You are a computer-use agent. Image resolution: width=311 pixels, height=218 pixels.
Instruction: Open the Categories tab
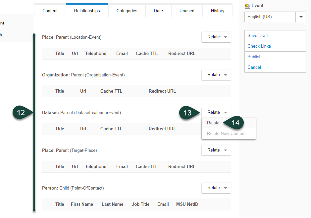tap(127, 11)
